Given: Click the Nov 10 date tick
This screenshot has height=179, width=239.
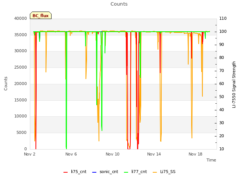Looking at the screenshot, I should pos(112,154).
